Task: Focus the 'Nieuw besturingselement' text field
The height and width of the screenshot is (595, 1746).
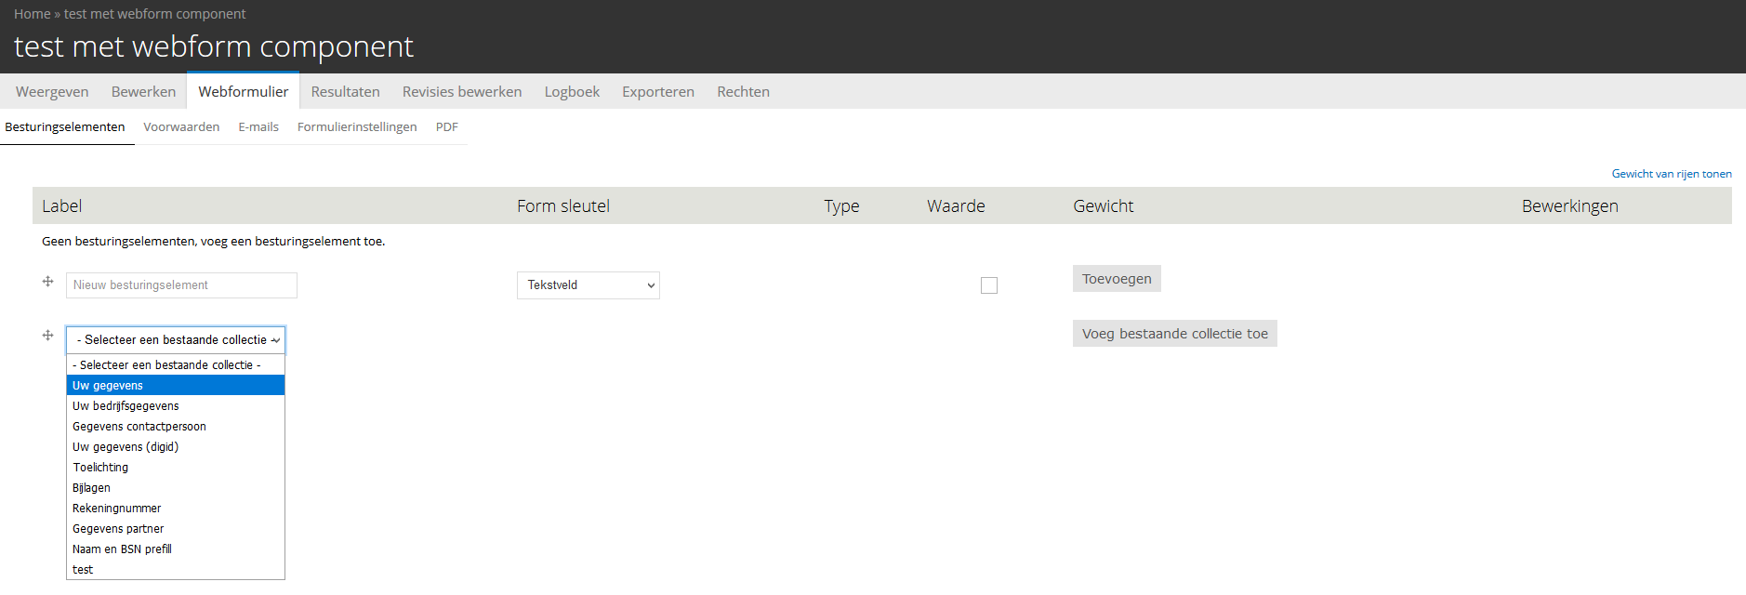Action: click(x=181, y=285)
